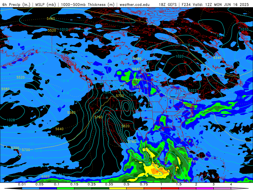Click the 0.25 legend value
This screenshot has height=190, width=253.
tap(92, 184)
